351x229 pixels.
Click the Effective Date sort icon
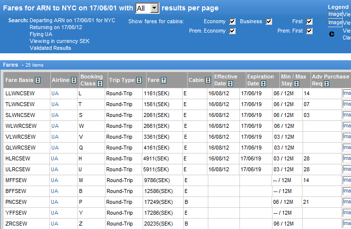tap(231, 83)
